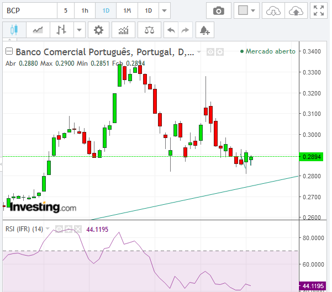Open compare symbols with the scales icon
Image resolution: width=332 pixels, height=292 pixels.
pos(149,30)
